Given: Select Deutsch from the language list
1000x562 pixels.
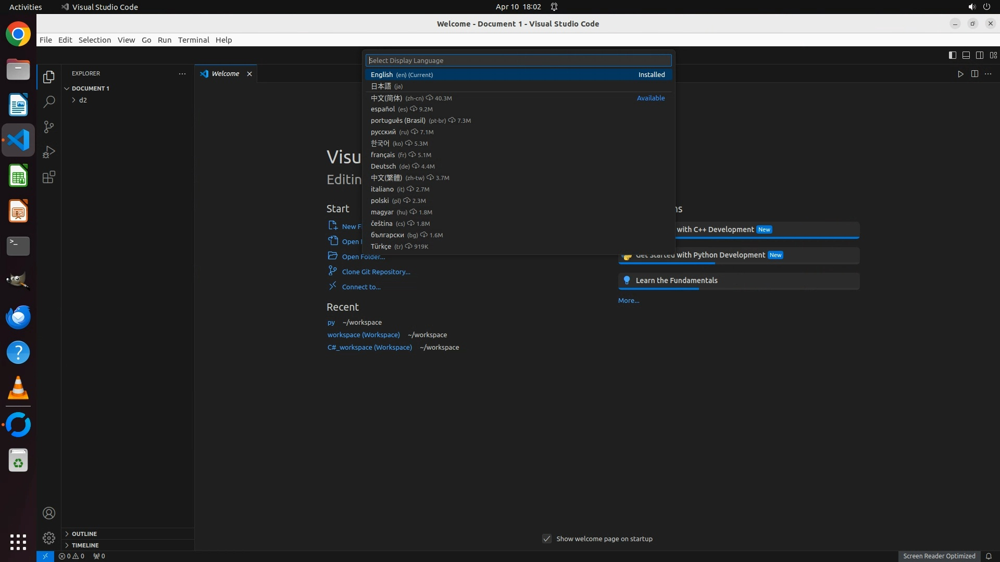Looking at the screenshot, I should (383, 167).
